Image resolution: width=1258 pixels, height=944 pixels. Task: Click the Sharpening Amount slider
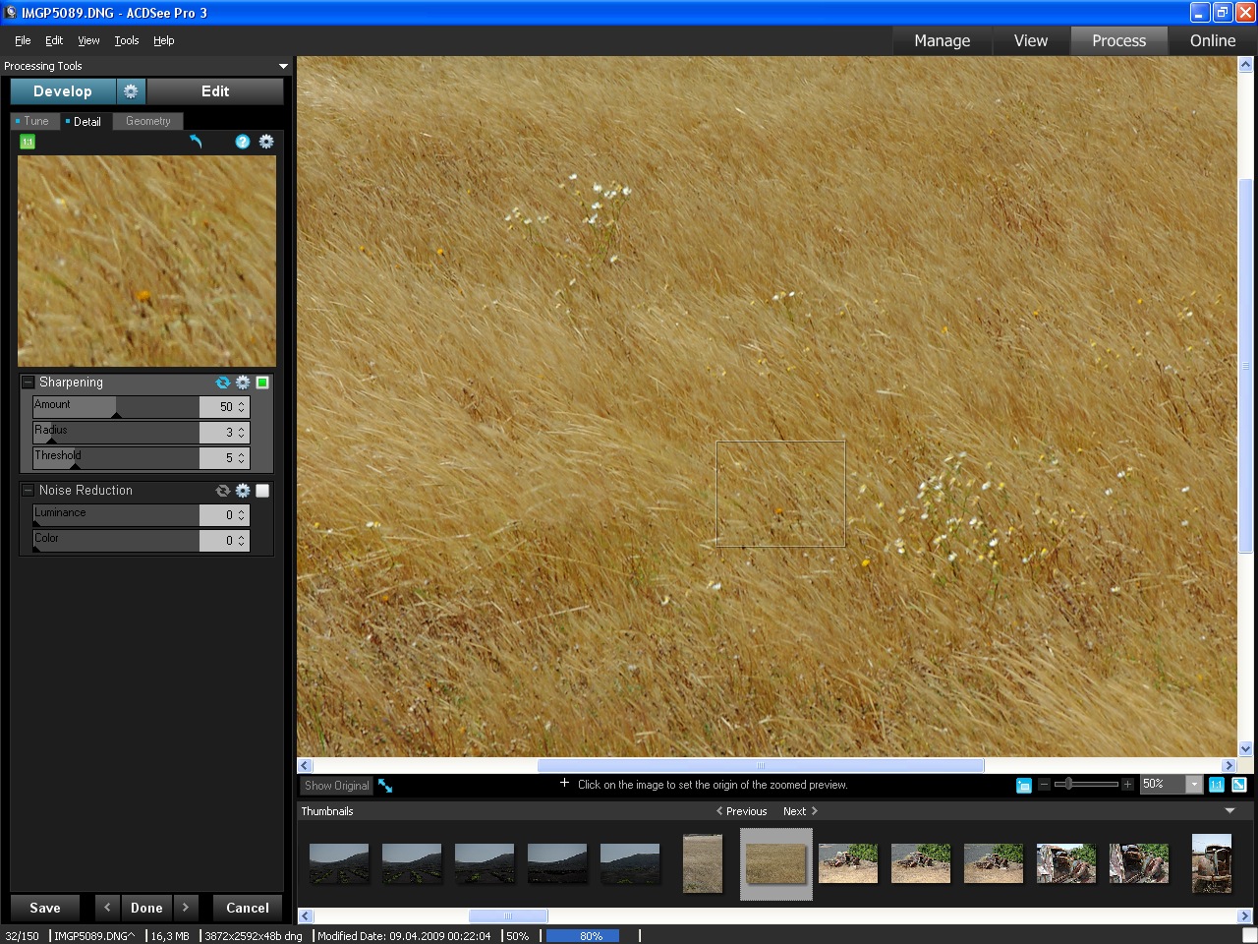116,407
